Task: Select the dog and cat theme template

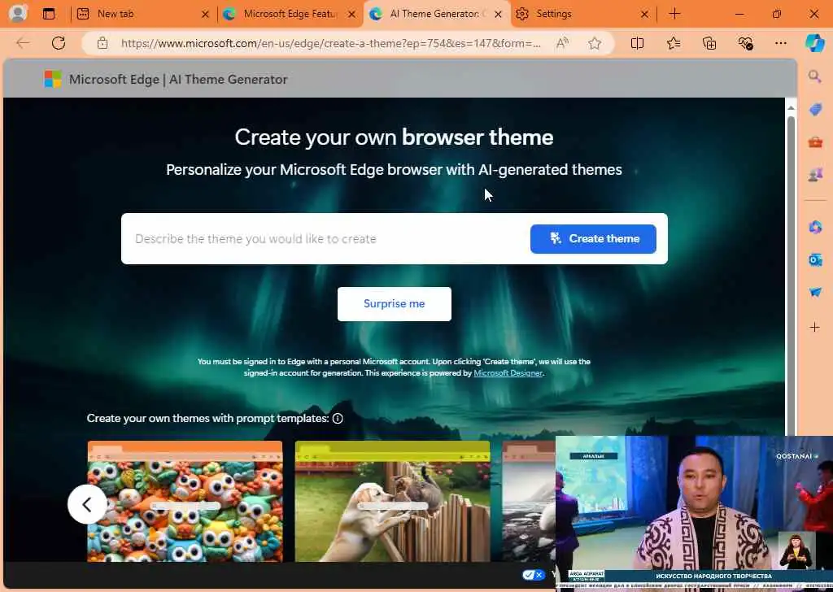Action: point(393,501)
